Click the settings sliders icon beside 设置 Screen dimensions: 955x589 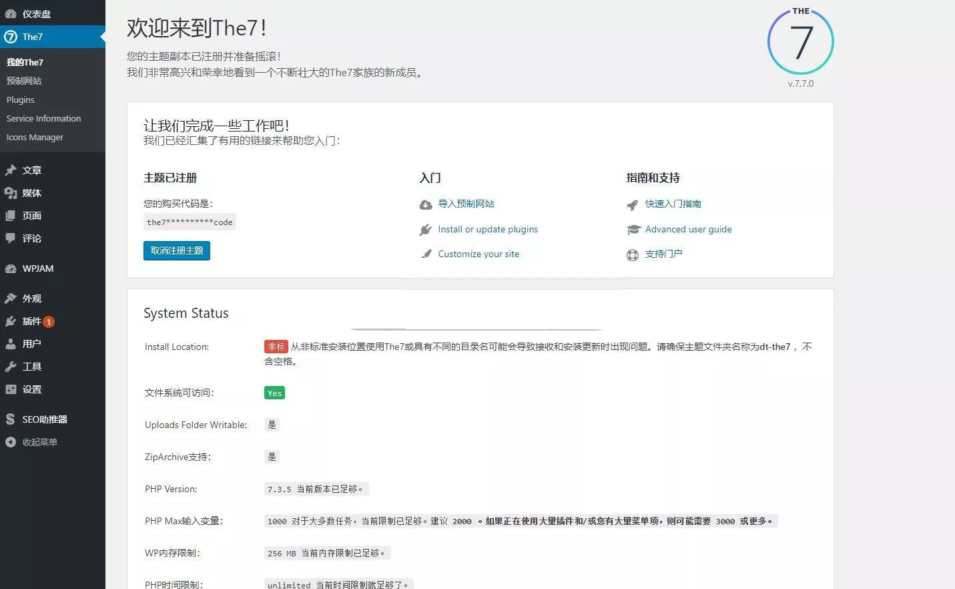coord(11,389)
